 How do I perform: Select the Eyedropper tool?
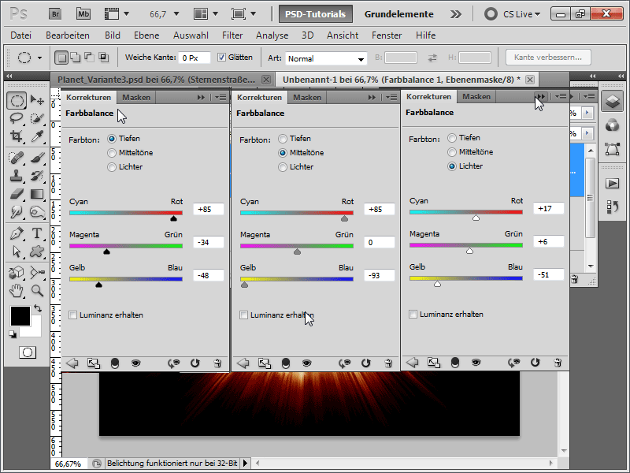(x=37, y=136)
